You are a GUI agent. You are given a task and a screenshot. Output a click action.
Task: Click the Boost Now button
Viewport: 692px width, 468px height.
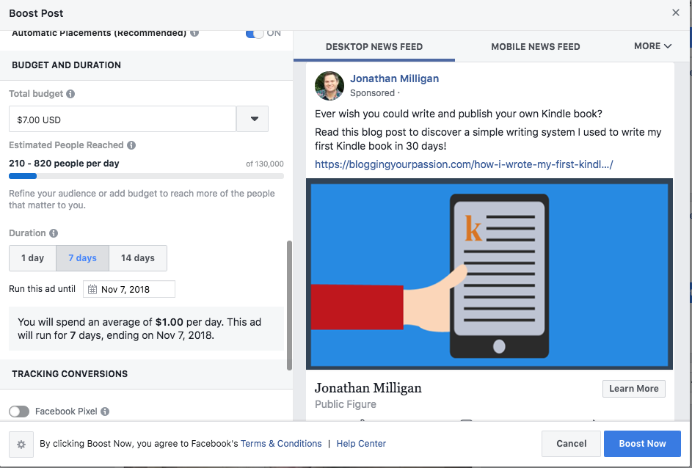point(642,444)
